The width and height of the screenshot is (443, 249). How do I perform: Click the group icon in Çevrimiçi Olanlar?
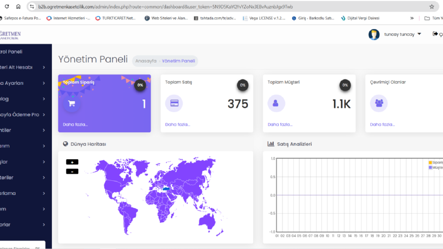pos(379,103)
